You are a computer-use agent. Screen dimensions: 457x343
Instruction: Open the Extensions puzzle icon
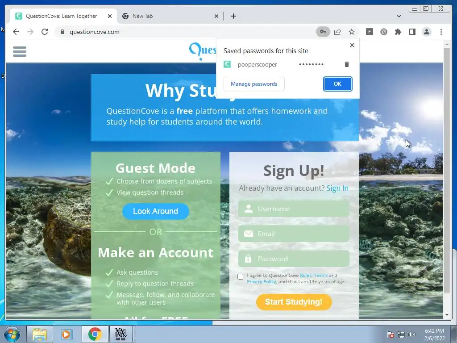[398, 32]
